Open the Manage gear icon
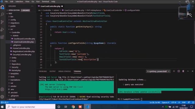Screen dimensions: 195x109 tap(2, 97)
